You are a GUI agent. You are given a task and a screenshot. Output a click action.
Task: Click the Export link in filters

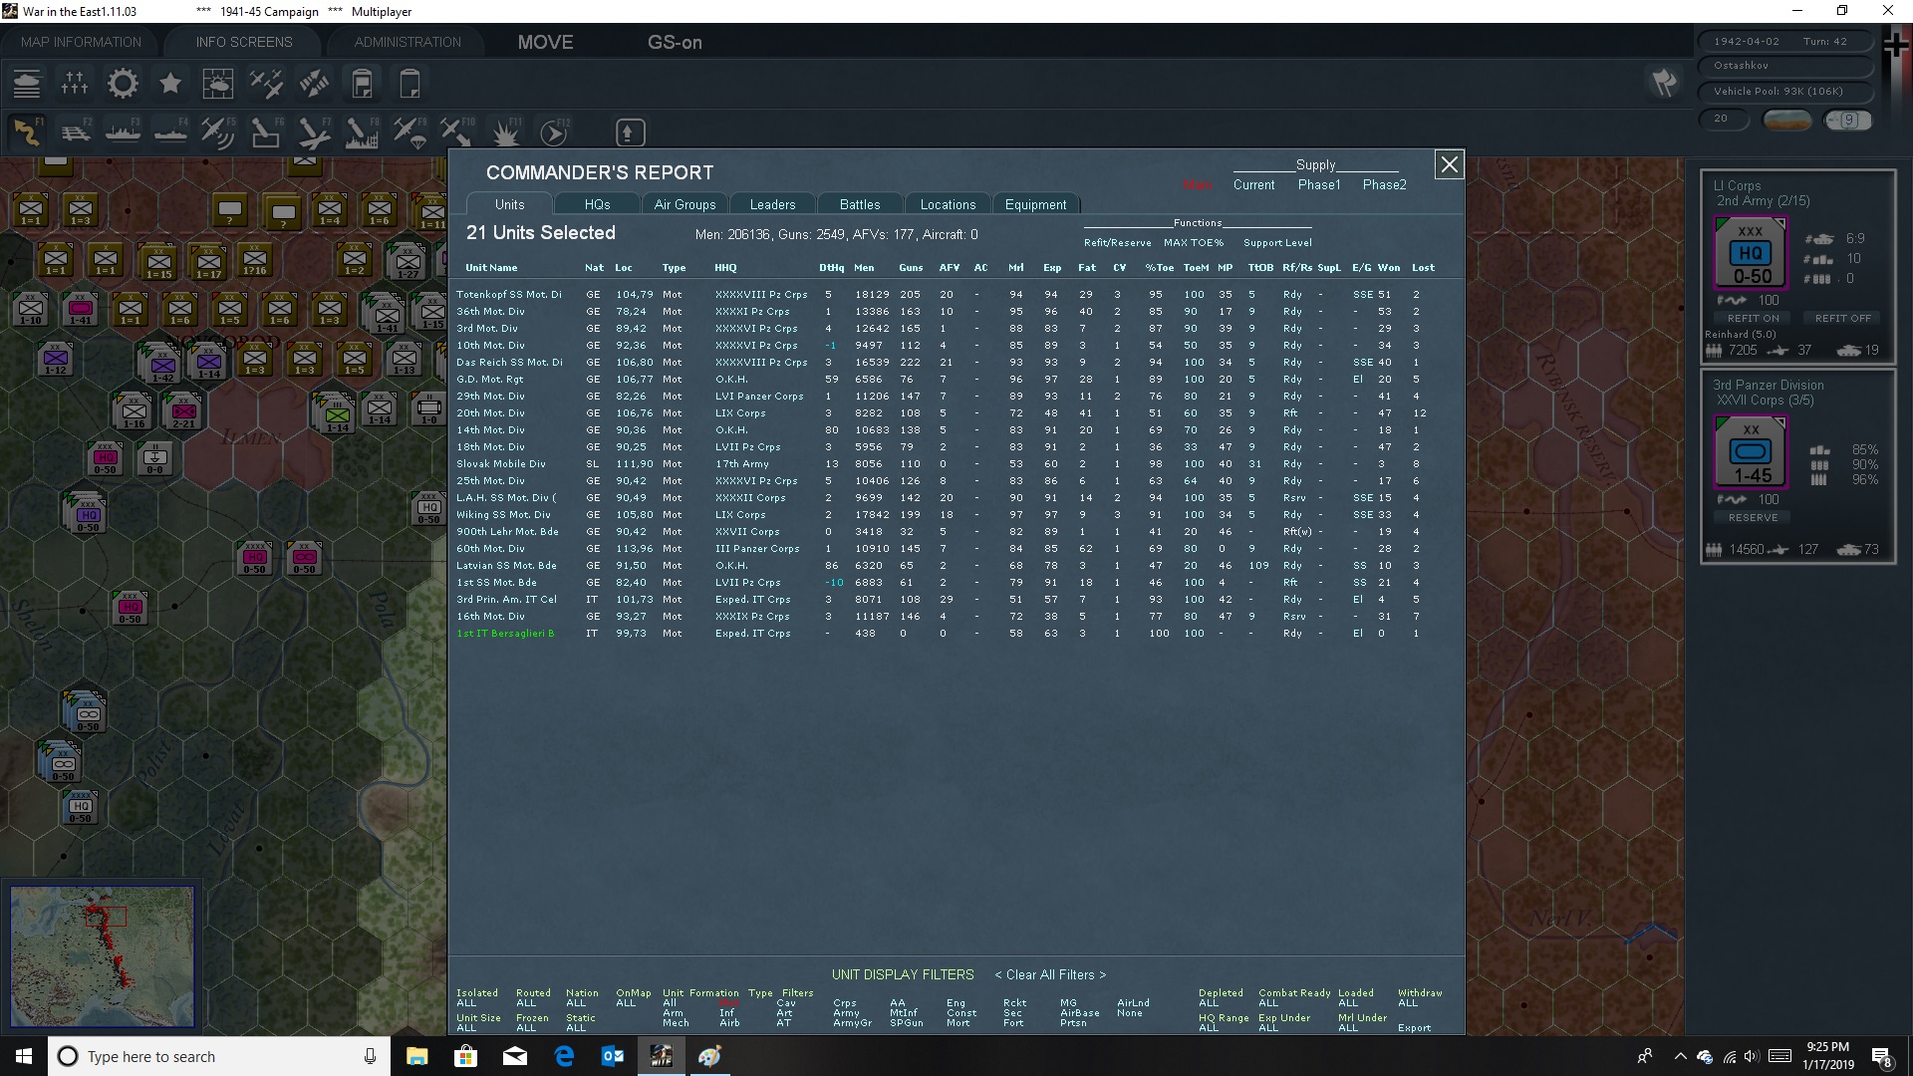pyautogui.click(x=1414, y=1027)
